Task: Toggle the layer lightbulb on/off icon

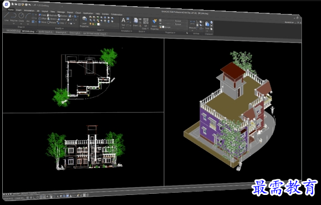Action: 90,24
